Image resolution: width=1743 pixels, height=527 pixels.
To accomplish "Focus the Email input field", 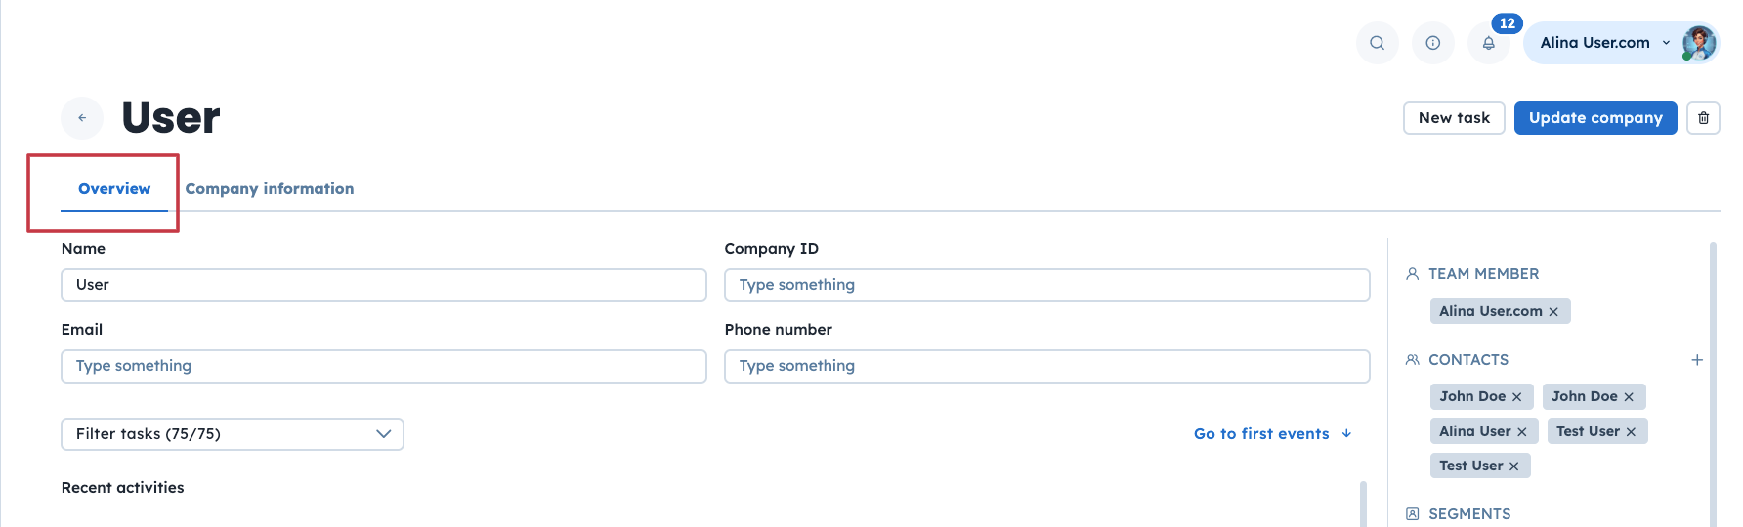I will click(x=383, y=366).
